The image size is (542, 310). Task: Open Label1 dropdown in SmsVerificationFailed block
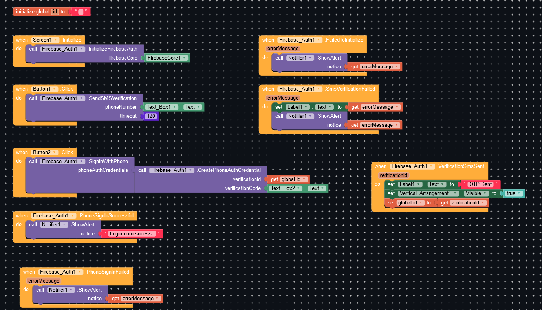tap(298, 107)
